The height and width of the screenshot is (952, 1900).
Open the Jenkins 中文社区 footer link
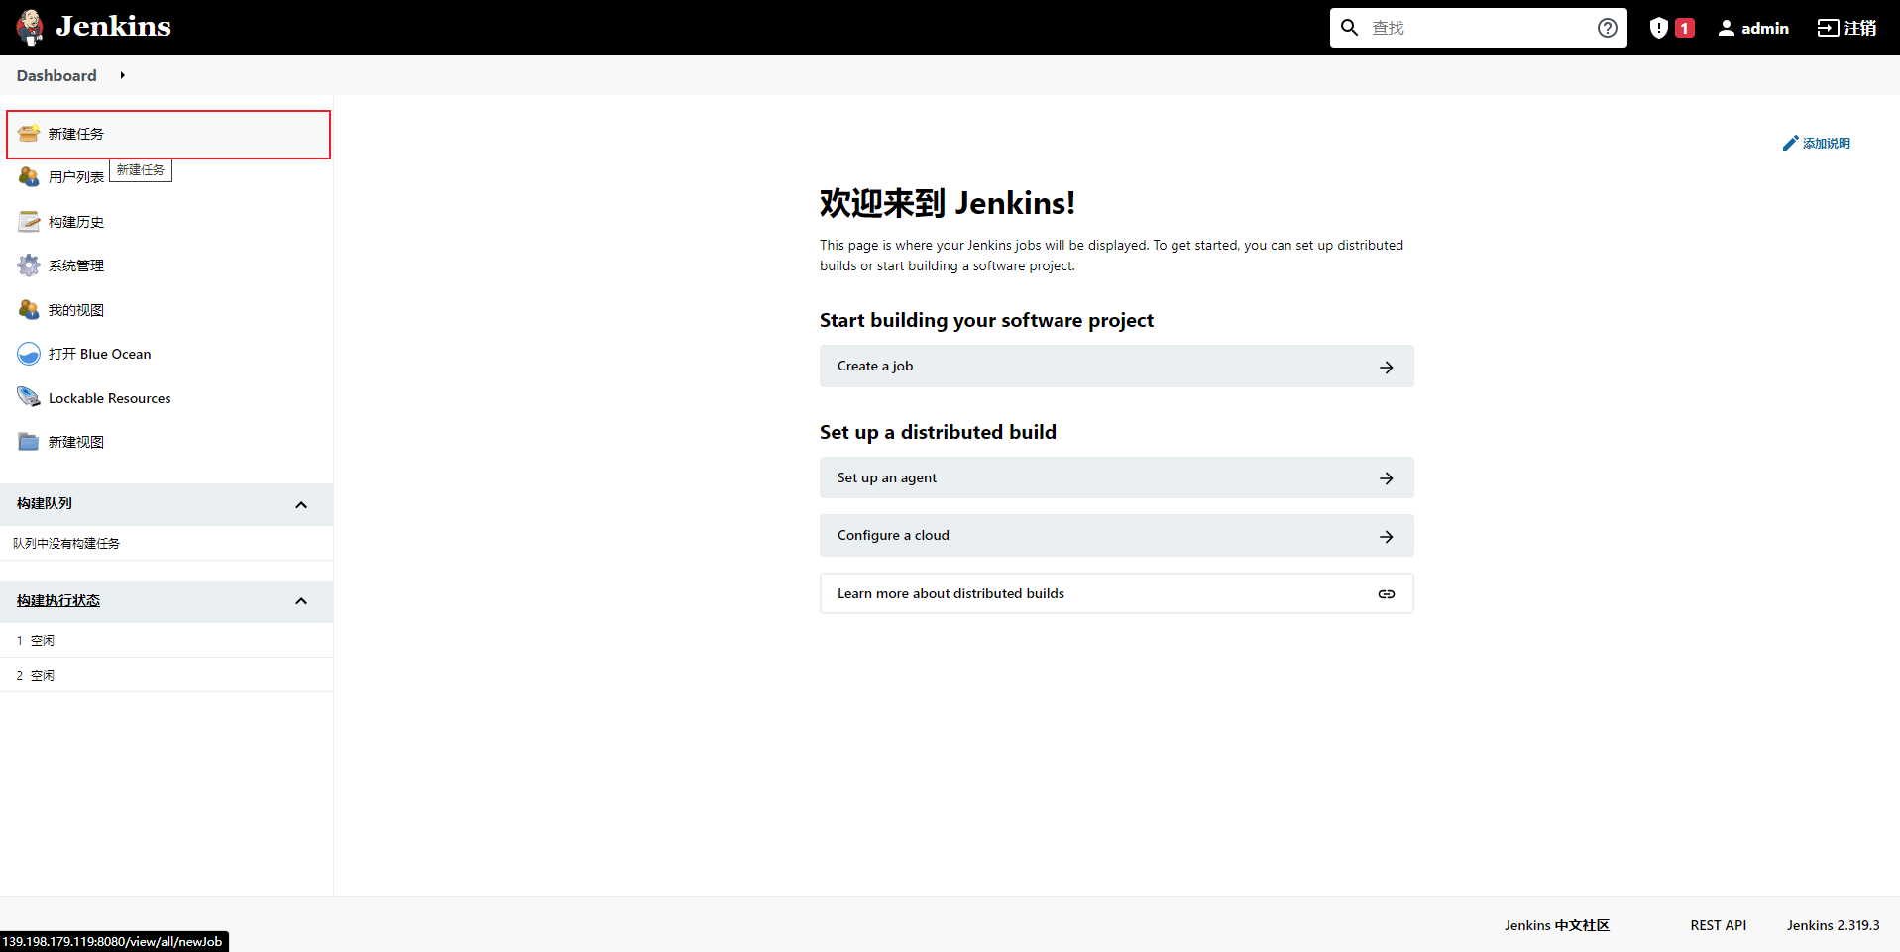coord(1557,925)
